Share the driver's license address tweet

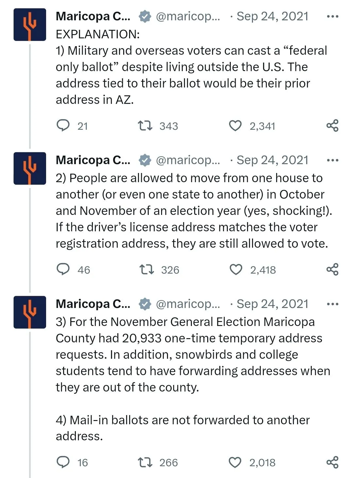(332, 270)
